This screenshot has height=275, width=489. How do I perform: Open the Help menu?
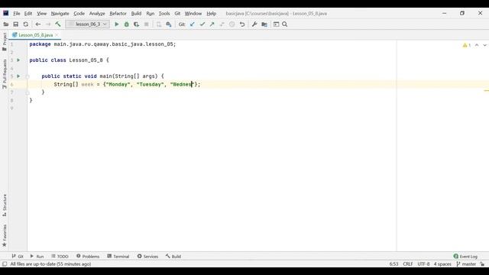pyautogui.click(x=211, y=14)
